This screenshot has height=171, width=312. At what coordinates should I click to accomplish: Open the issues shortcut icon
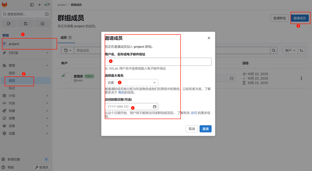[x=9, y=23]
